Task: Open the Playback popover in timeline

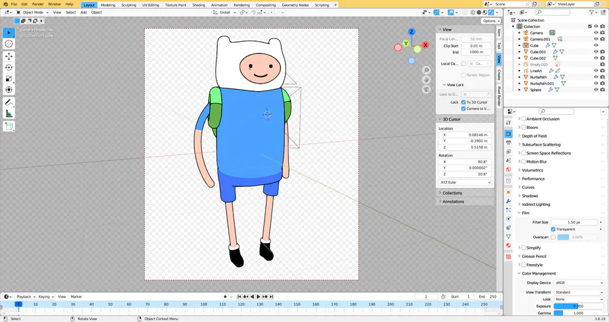Action: pyautogui.click(x=26, y=297)
